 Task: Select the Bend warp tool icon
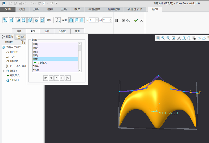tap(30, 20)
